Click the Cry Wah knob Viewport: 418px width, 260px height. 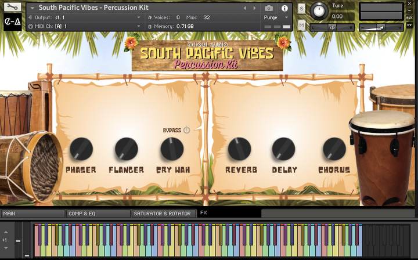click(x=172, y=149)
